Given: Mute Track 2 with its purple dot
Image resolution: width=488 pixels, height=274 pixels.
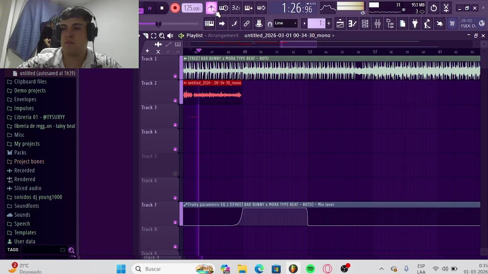Looking at the screenshot, I should point(175,100).
